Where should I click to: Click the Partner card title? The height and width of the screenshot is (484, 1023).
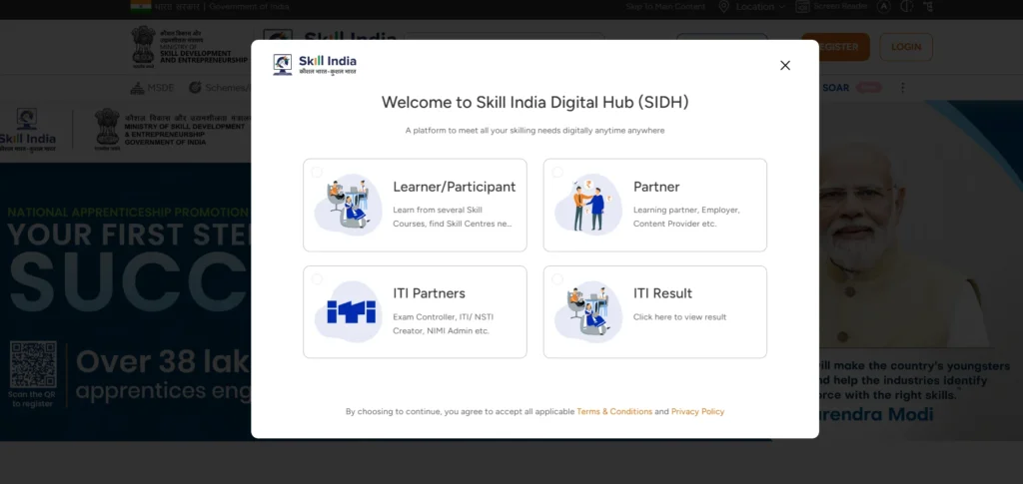tap(656, 187)
